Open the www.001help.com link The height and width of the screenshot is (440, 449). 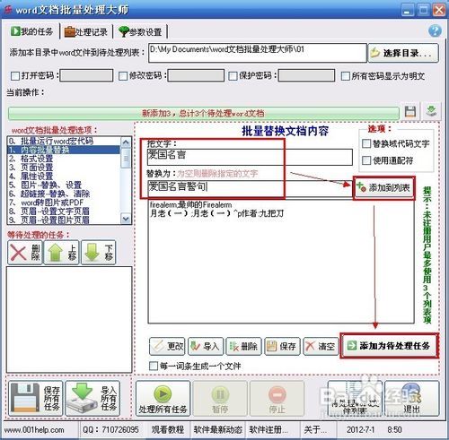pos(34,430)
